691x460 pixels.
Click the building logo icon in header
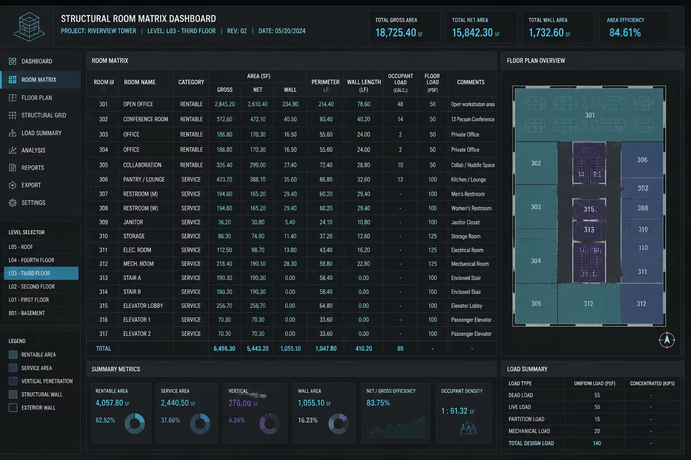coord(29,27)
